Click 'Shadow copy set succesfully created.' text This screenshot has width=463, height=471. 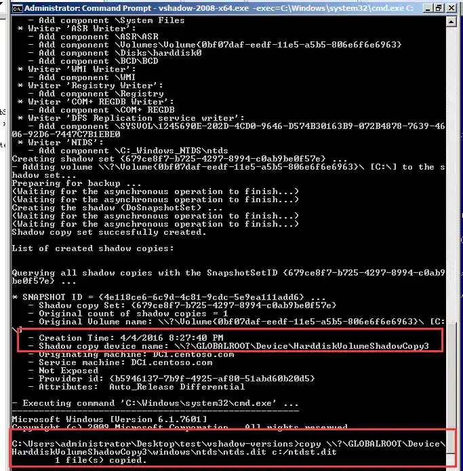(109, 232)
